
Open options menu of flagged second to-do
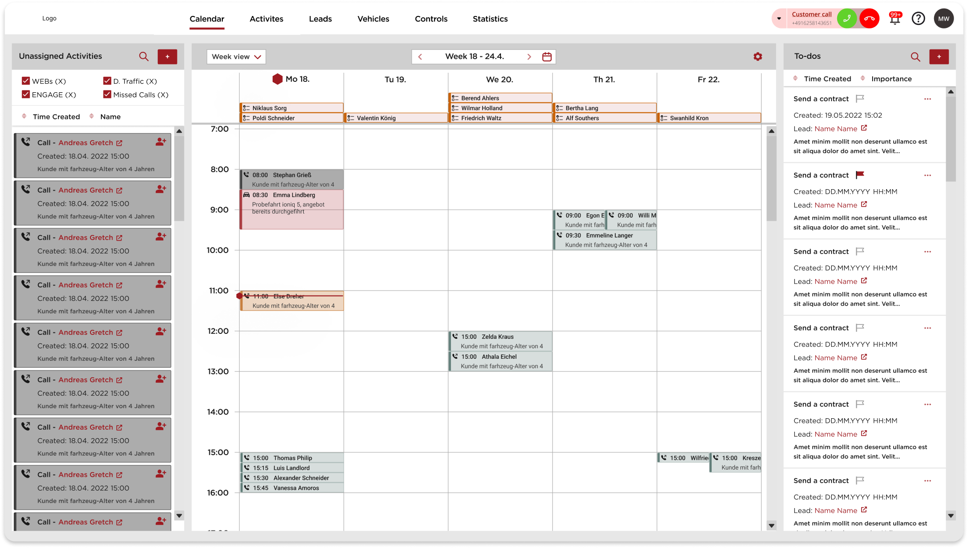coord(928,175)
